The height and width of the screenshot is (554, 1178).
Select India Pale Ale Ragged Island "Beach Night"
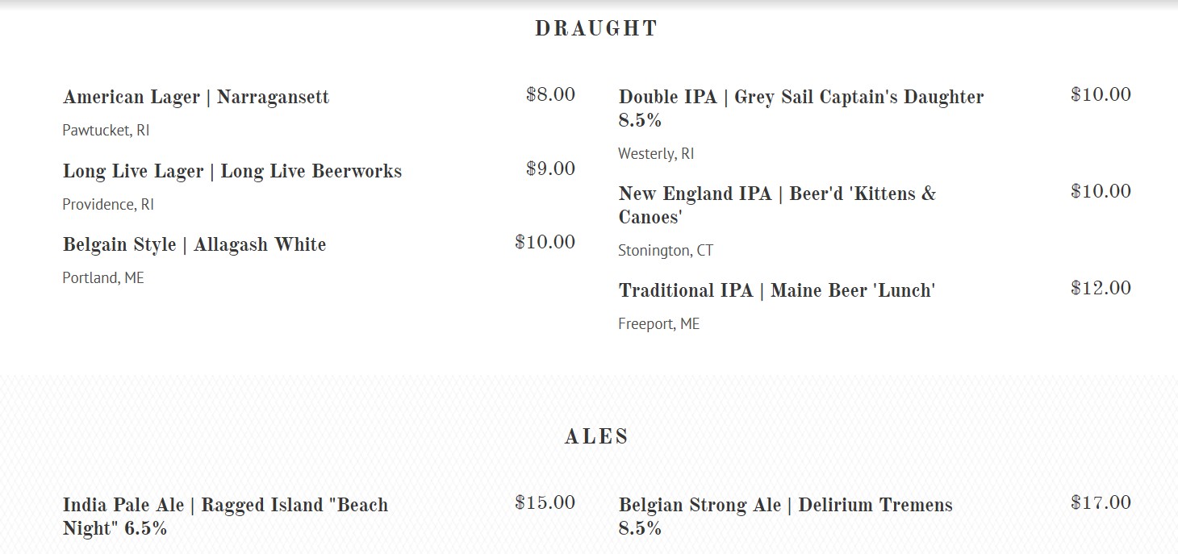click(225, 506)
